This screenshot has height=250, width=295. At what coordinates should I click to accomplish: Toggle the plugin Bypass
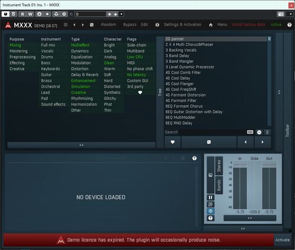[x=130, y=25]
